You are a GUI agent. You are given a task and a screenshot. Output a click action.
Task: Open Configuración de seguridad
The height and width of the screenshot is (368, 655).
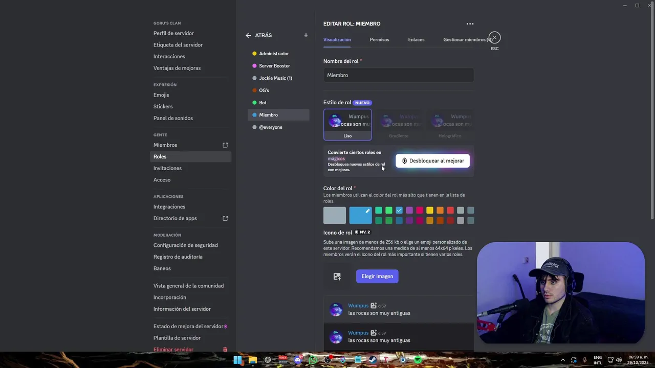click(x=191, y=245)
